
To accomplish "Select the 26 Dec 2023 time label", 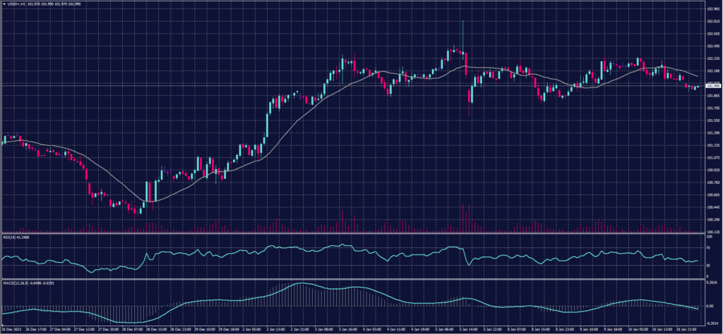I will pos(13,329).
